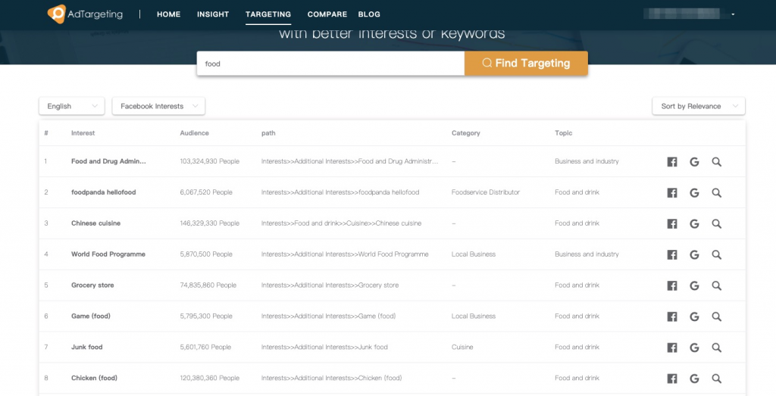Magnifier icon in World Food Programme row

717,254
